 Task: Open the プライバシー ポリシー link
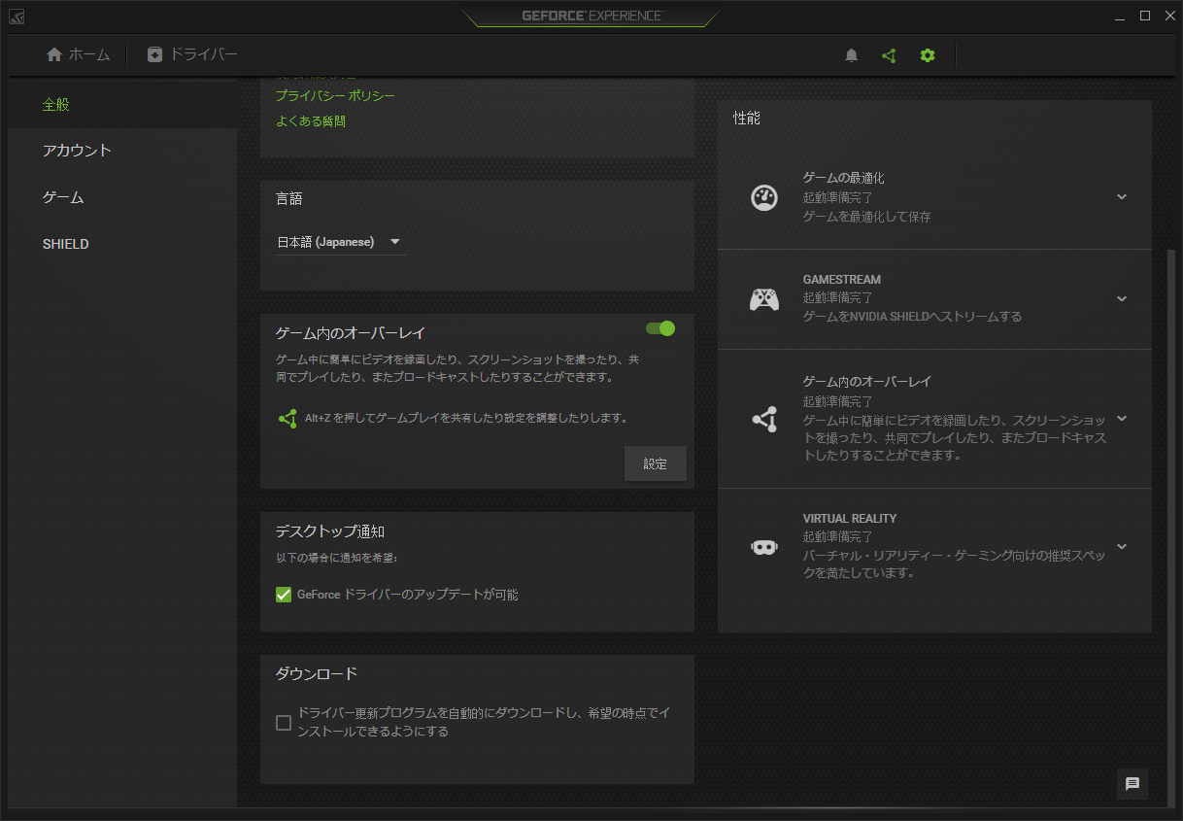tap(335, 95)
